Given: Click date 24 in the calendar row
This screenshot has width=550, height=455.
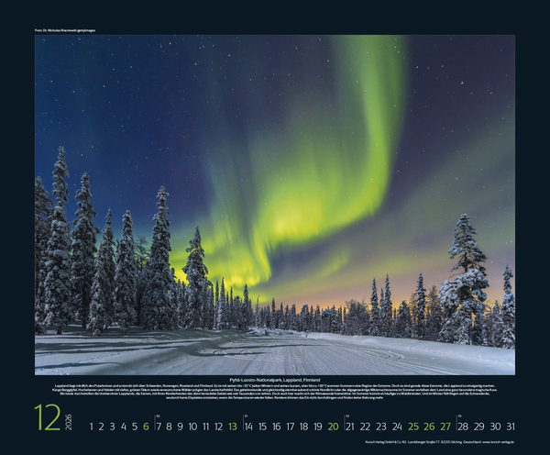Looking at the screenshot, I should [x=397, y=427].
